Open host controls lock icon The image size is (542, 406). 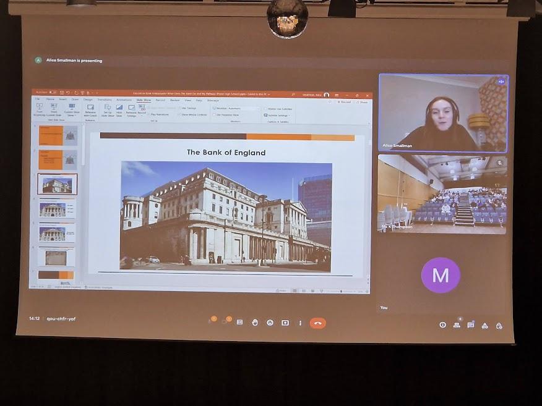[499, 326]
